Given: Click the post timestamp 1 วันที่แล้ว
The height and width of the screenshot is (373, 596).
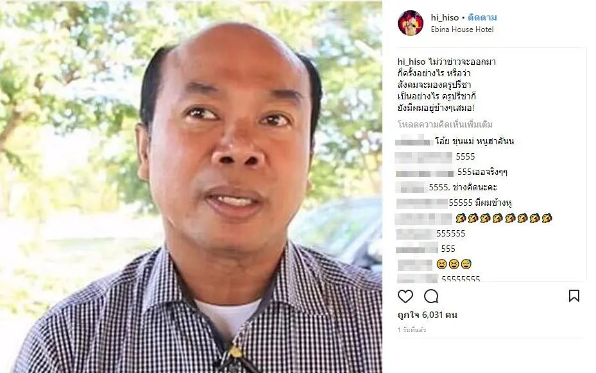Looking at the screenshot, I should pos(412,329).
